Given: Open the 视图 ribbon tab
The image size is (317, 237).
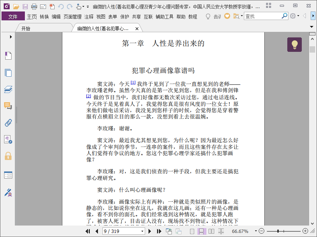Looking at the screenshot, I should (101, 17).
